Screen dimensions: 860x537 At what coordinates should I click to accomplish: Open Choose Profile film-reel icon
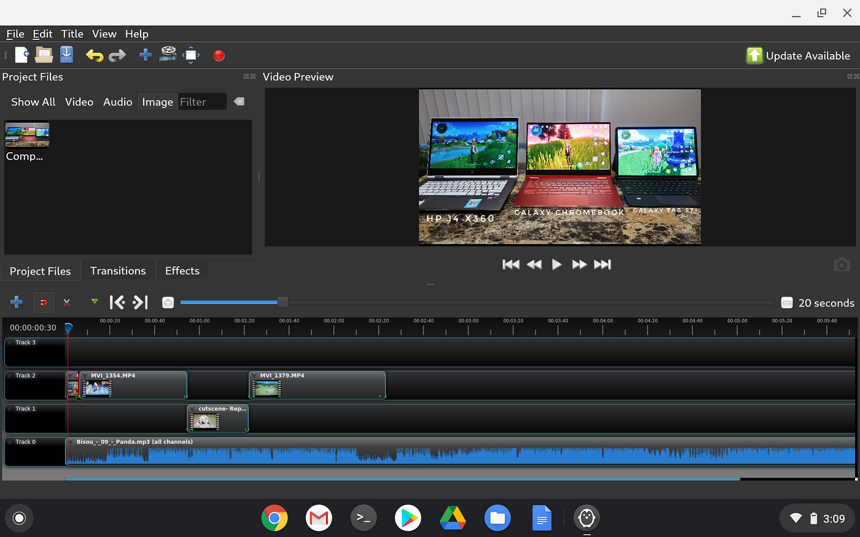click(168, 55)
